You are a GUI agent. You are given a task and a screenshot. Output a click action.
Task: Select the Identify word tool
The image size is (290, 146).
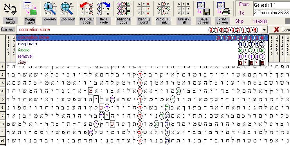tap(144, 9)
